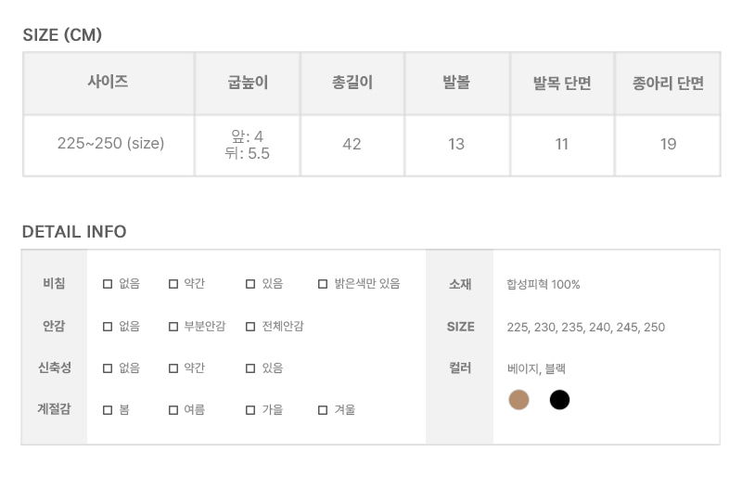Pick the black color swatch
Image resolution: width=742 pixels, height=490 pixels.
click(559, 400)
